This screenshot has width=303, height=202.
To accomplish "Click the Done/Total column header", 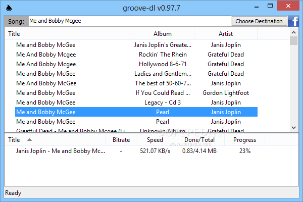I will pyautogui.click(x=199, y=140).
